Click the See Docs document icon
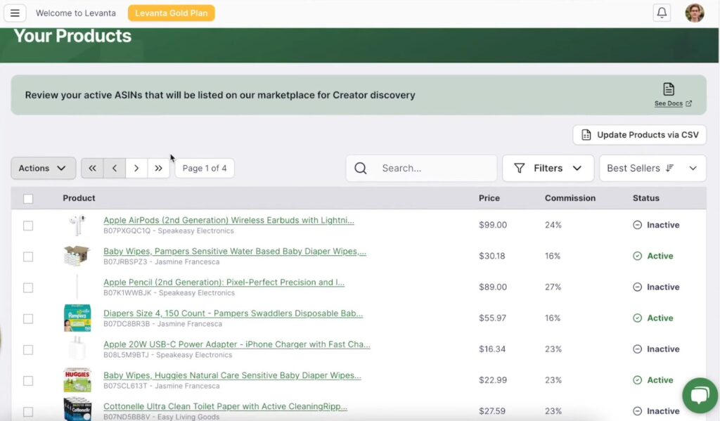Screen dimensions: 720x421 (x=669, y=89)
